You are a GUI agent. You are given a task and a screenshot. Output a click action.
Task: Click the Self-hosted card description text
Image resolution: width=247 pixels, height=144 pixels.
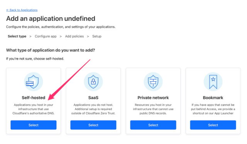coord(34,109)
